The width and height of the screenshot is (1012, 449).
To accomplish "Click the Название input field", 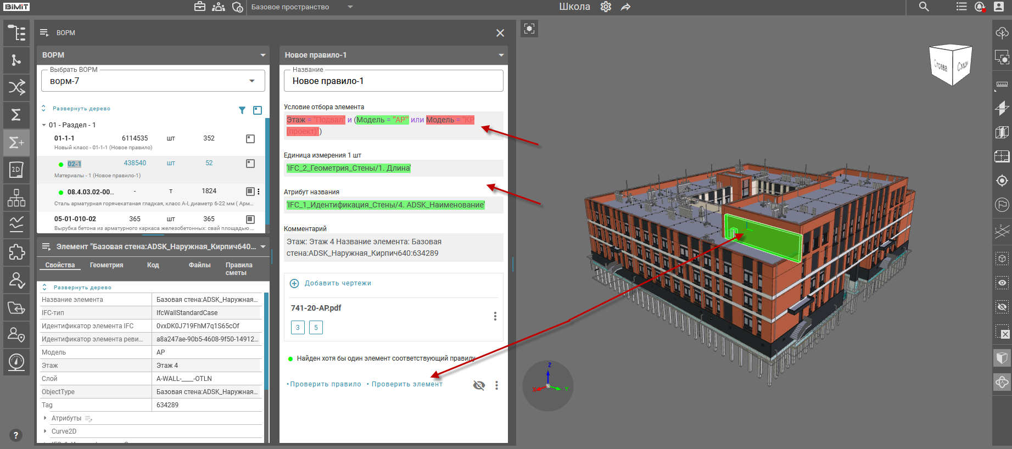I will (x=393, y=81).
